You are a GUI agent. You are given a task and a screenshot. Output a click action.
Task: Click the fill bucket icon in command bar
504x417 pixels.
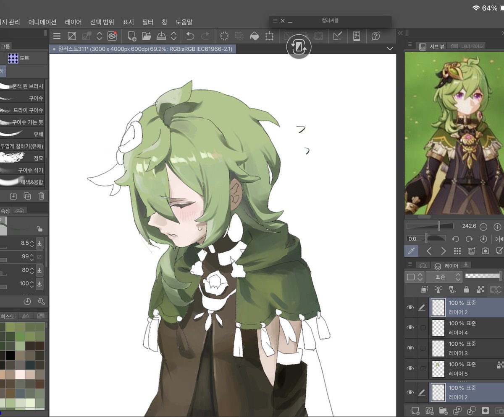[254, 36]
